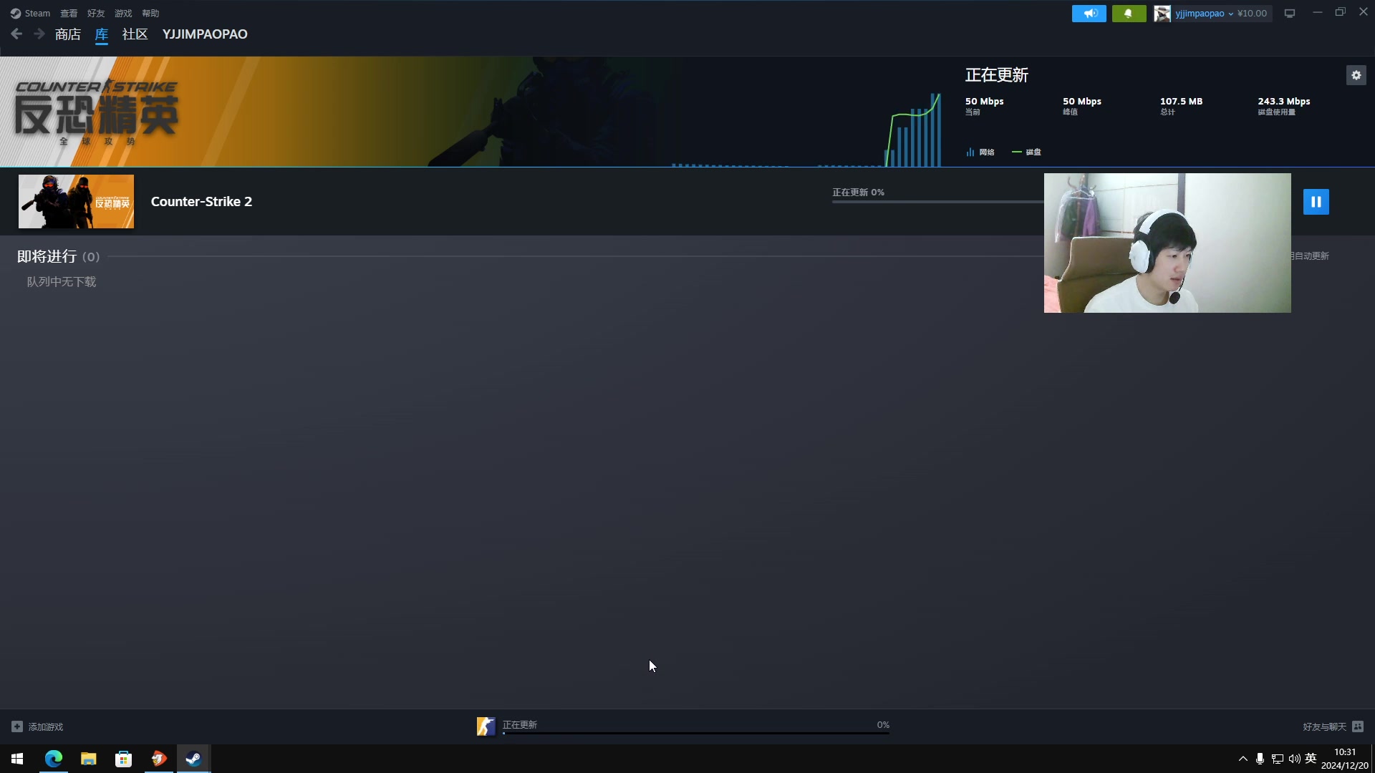Open the network tray icon

tap(1277, 759)
